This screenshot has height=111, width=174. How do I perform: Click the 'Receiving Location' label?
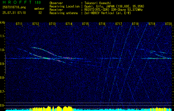click(64, 6)
